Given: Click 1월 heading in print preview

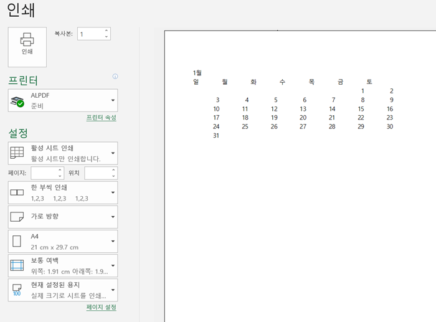Looking at the screenshot, I should click(x=197, y=73).
